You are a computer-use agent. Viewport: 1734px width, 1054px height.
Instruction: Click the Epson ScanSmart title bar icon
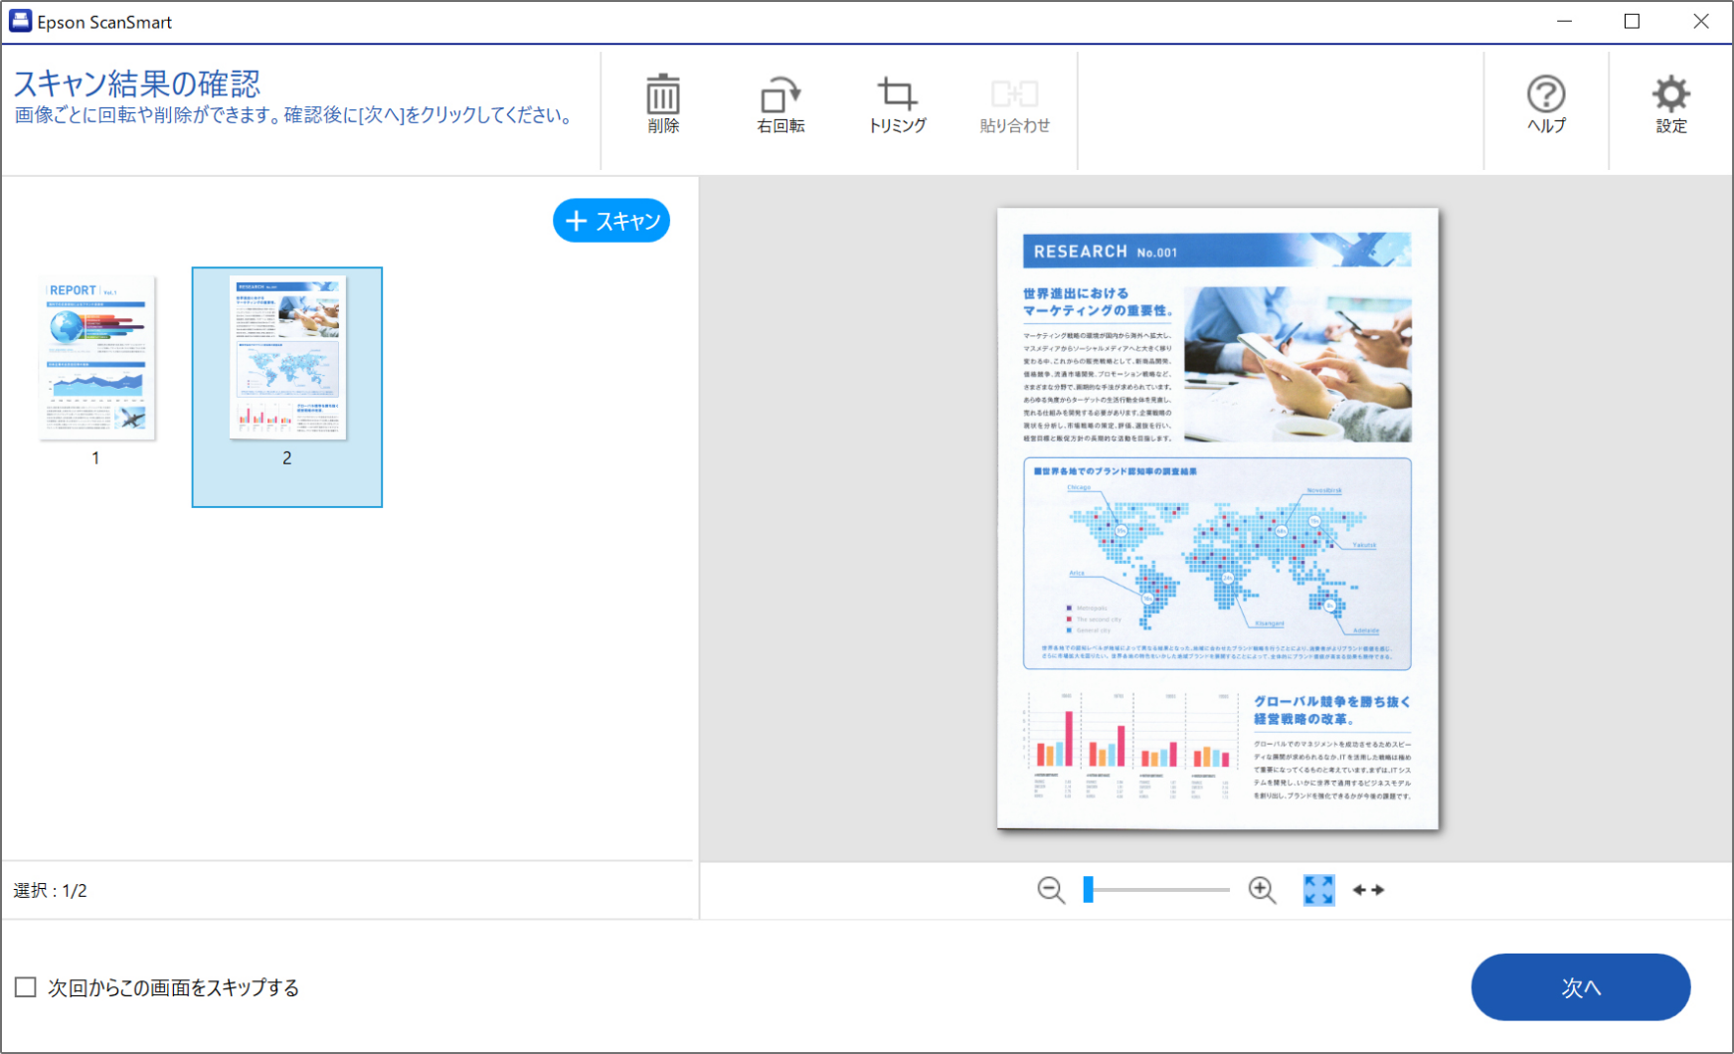coord(20,21)
